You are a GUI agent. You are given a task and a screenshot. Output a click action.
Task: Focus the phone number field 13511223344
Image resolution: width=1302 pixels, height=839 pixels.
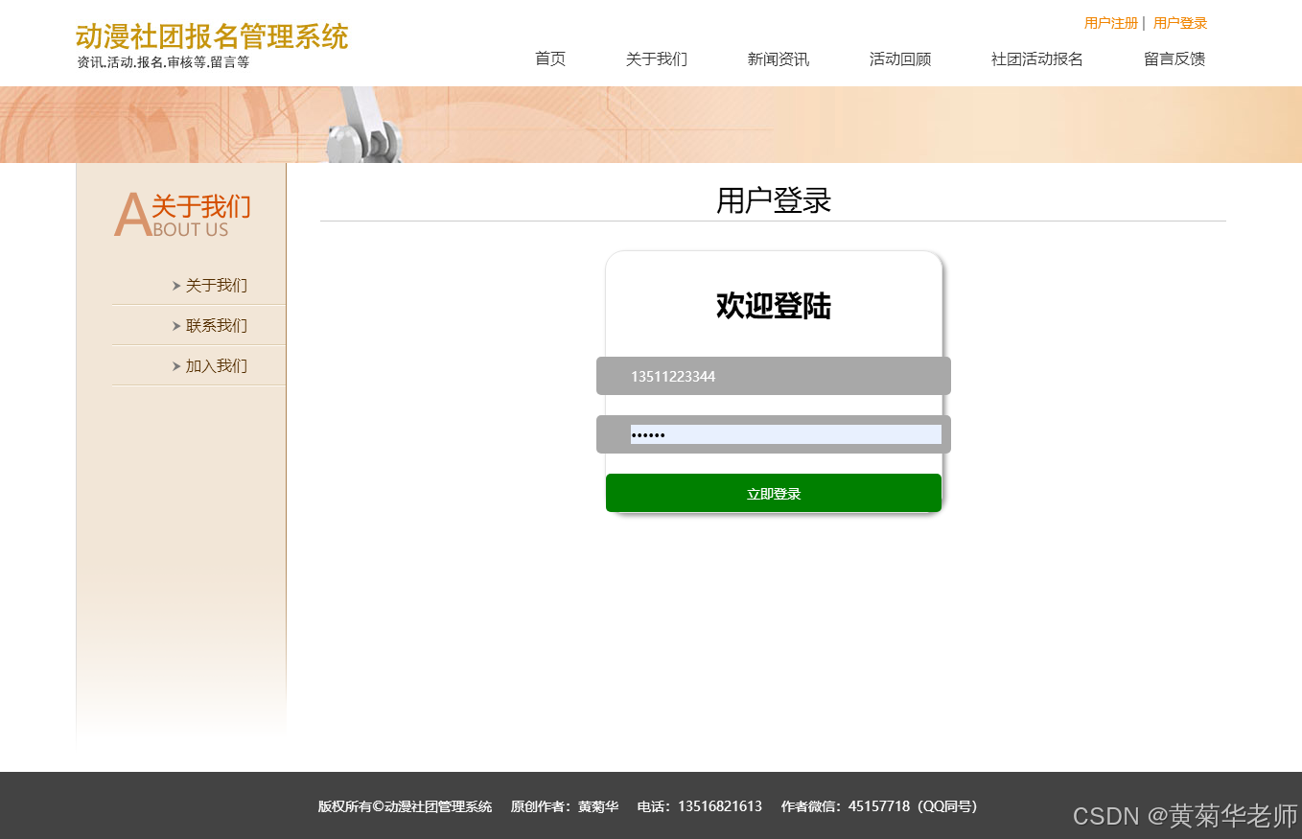[774, 376]
